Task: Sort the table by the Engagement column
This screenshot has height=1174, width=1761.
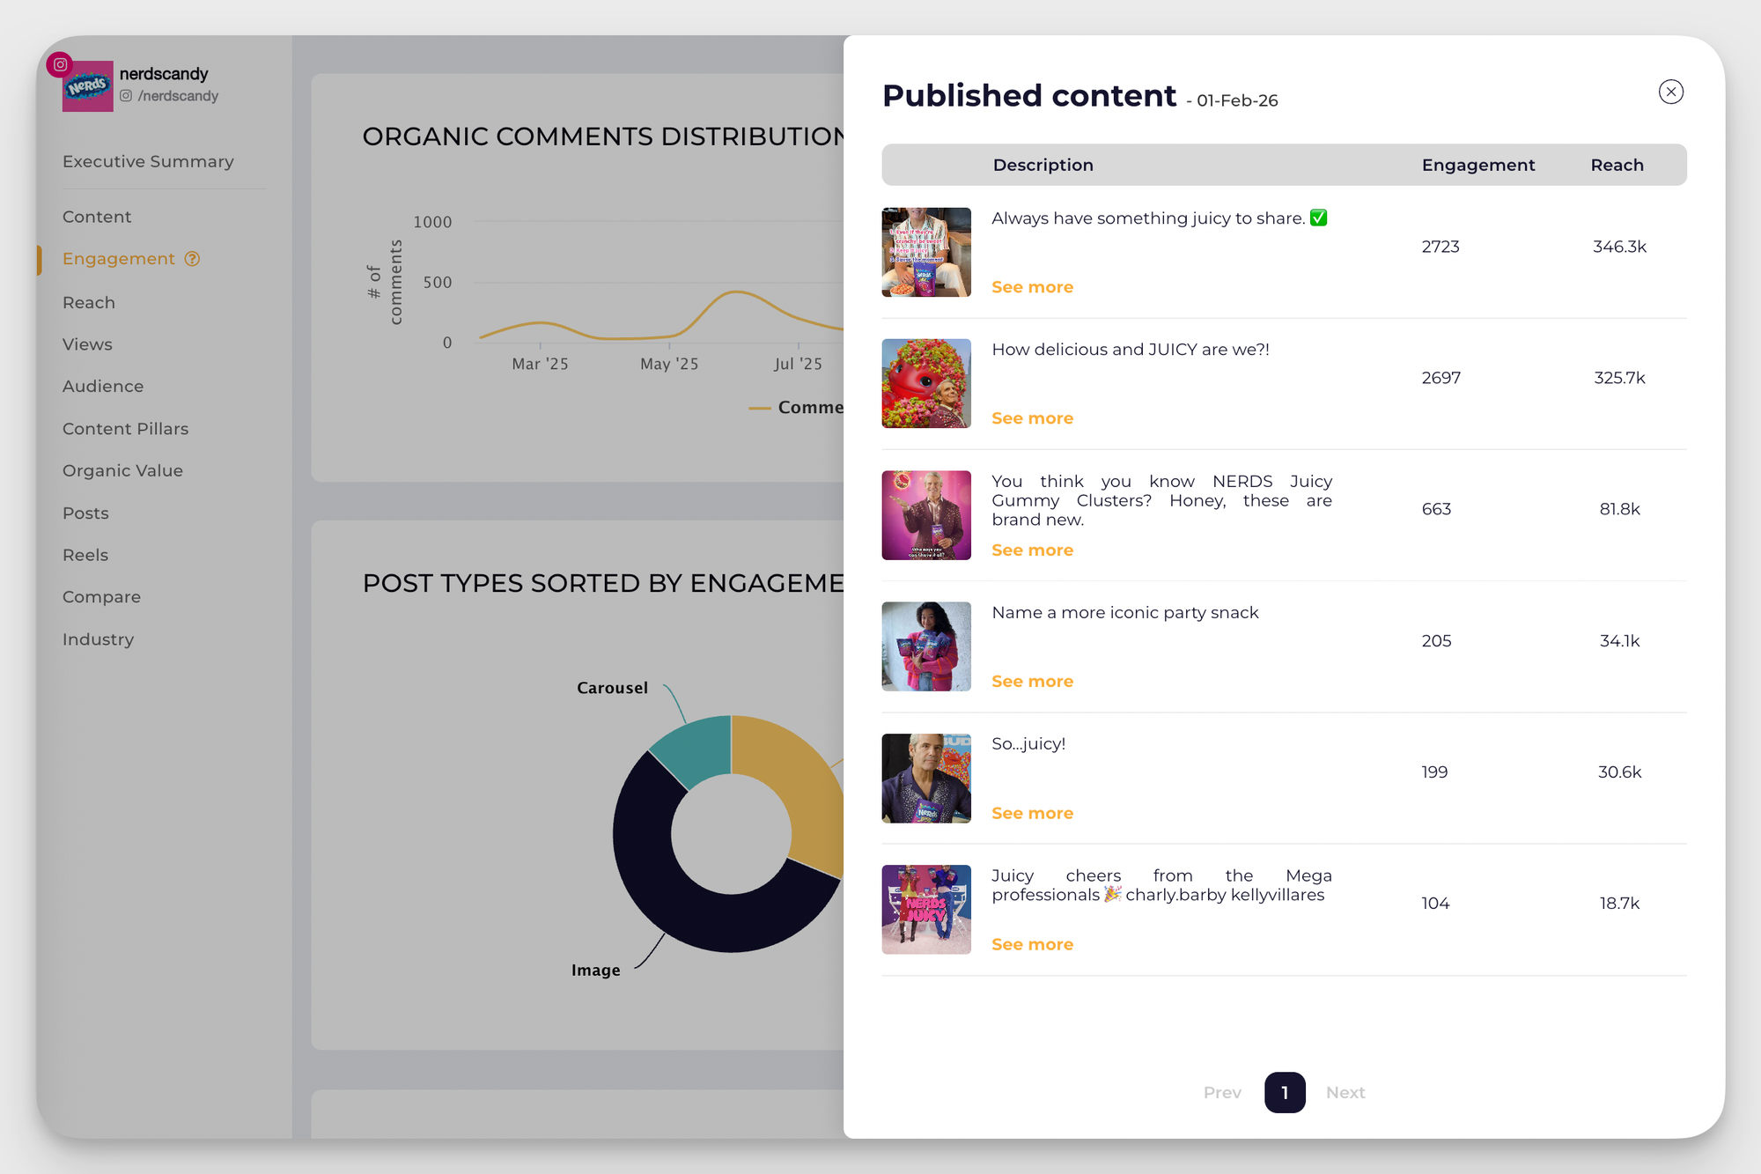Action: [x=1477, y=165]
